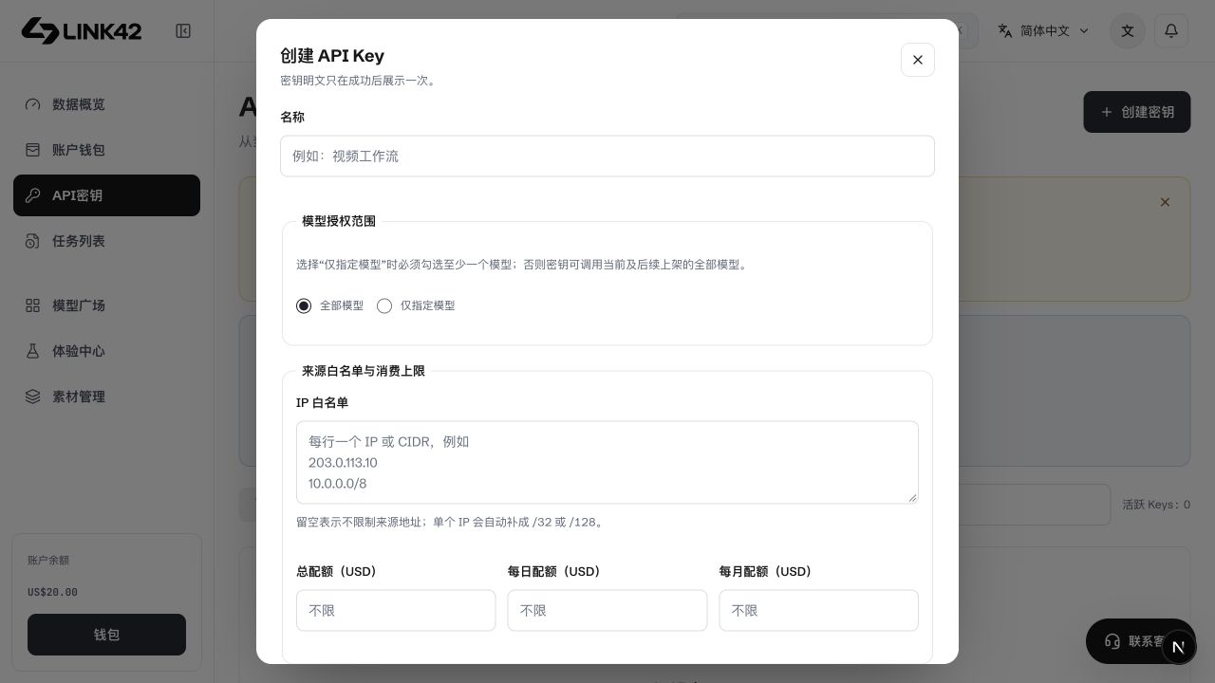Click the translate icon beside 简体中文
This screenshot has height=683, width=1215.
pyautogui.click(x=1005, y=30)
